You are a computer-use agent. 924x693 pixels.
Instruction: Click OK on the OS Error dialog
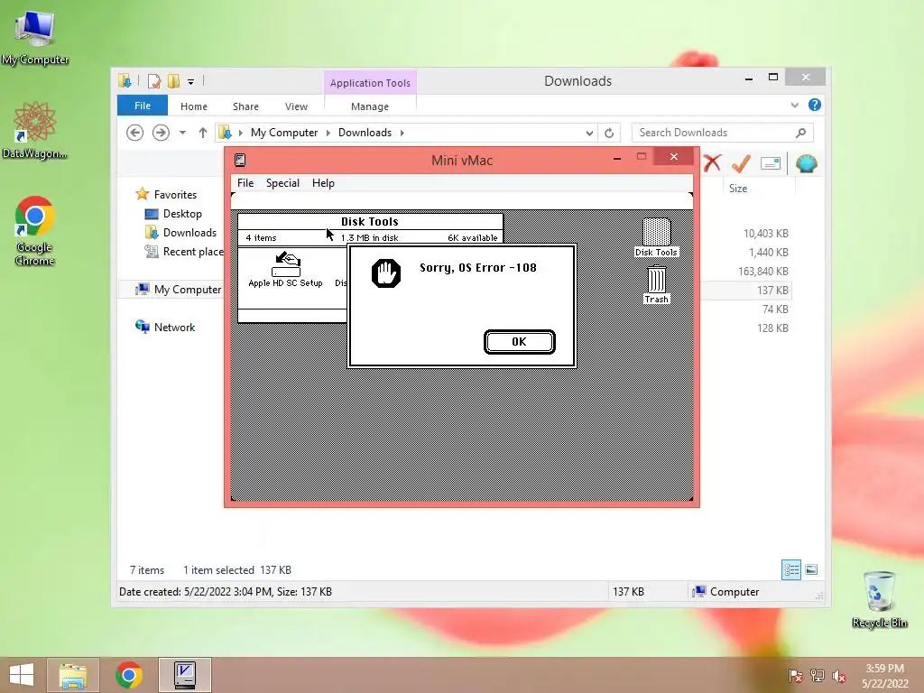pyautogui.click(x=519, y=342)
